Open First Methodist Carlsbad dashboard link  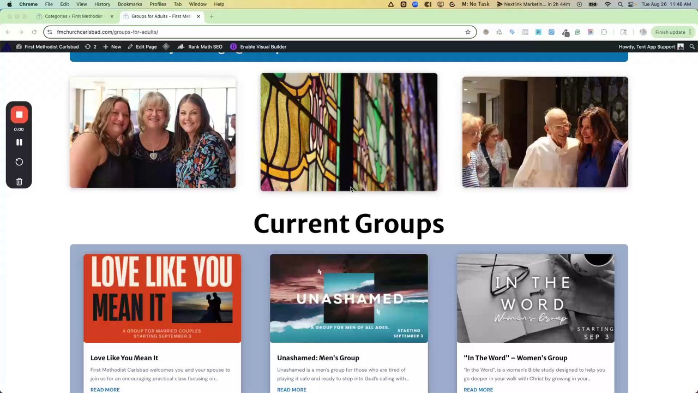47,47
